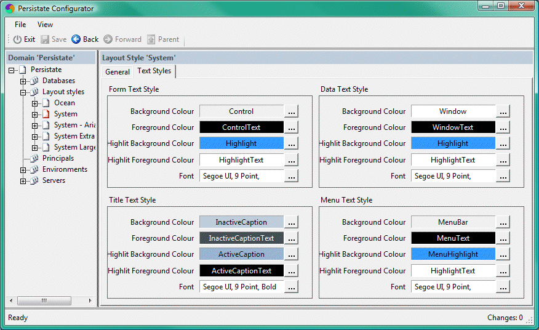Click the WindowText black swatch
Screen dimensions: 539x330
453,127
